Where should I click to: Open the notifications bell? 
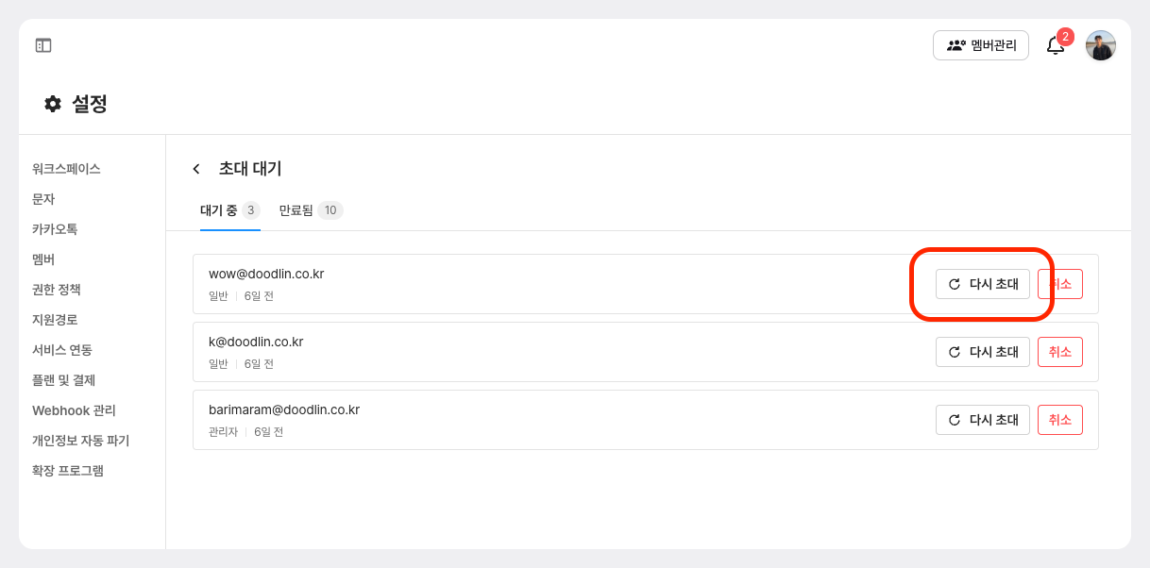point(1055,45)
